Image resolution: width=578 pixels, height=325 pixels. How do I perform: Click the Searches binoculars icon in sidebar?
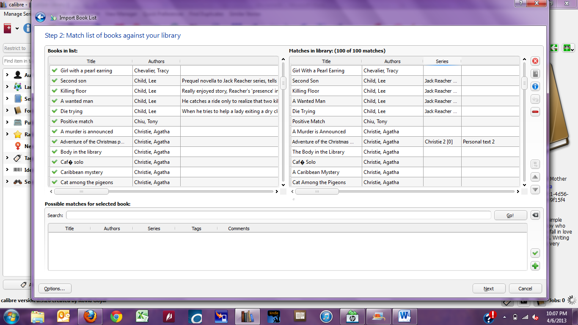point(18,182)
